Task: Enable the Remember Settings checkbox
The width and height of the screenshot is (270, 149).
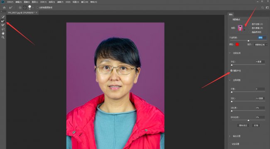Action: (x=230, y=144)
